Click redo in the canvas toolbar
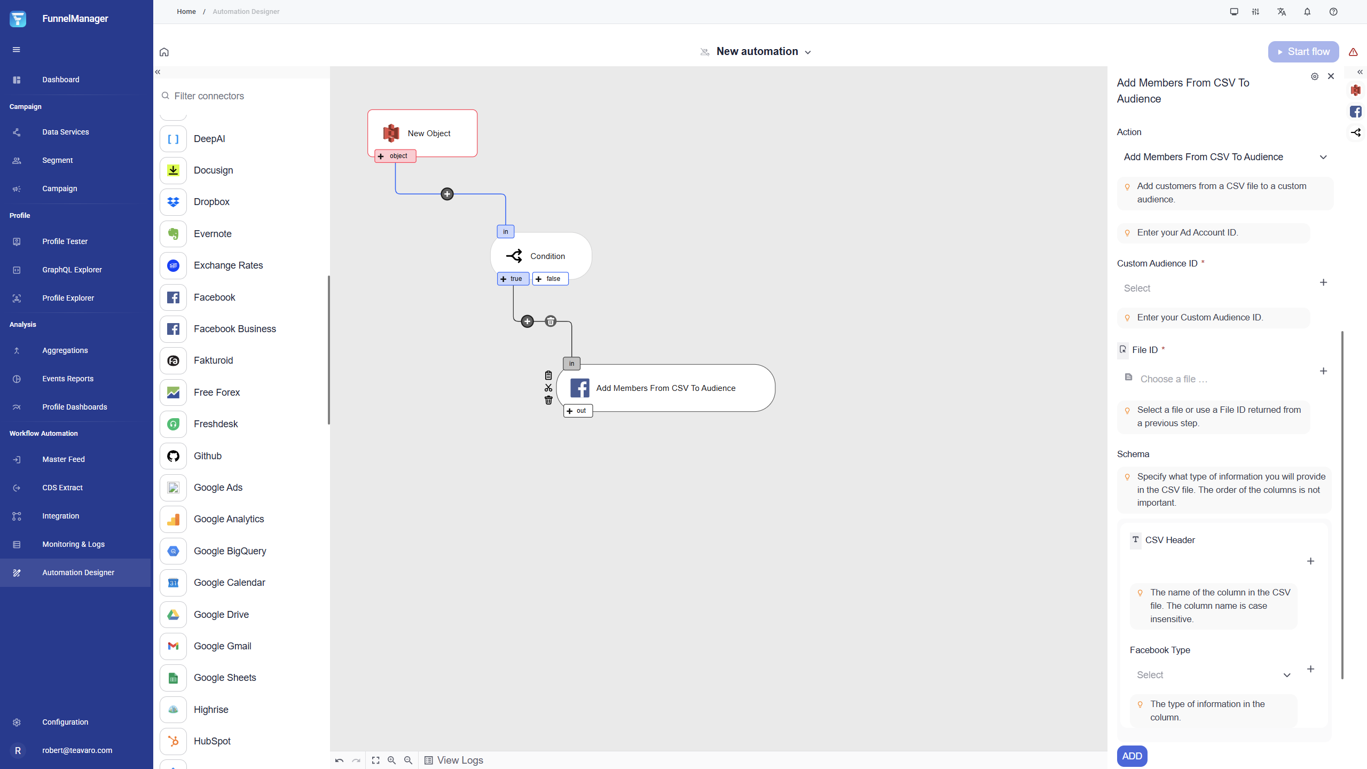Screen dimensions: 1367x769 coord(356,760)
